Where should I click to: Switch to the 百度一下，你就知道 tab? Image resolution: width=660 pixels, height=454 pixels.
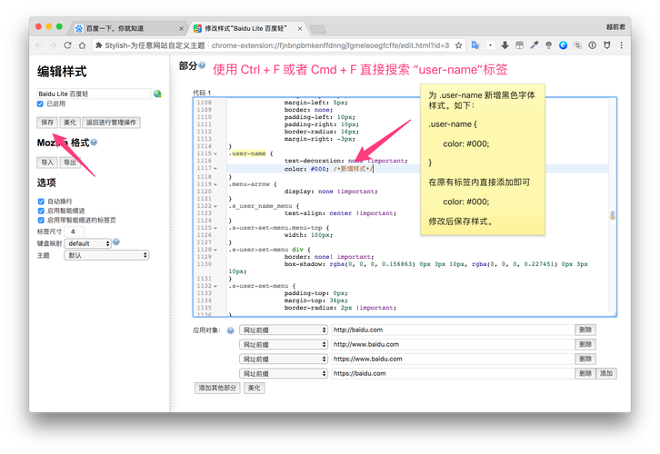tap(125, 28)
